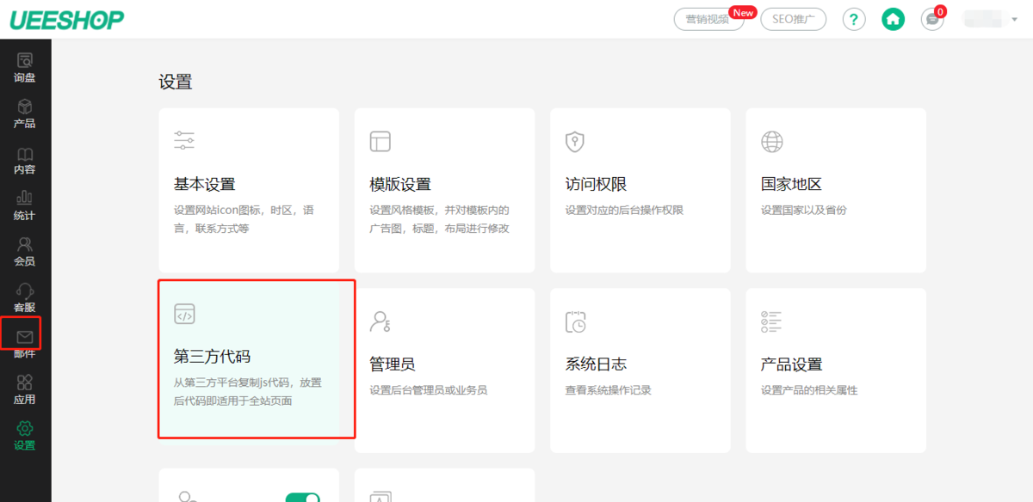Open the 客服 customer service sidebar icon

click(25, 291)
